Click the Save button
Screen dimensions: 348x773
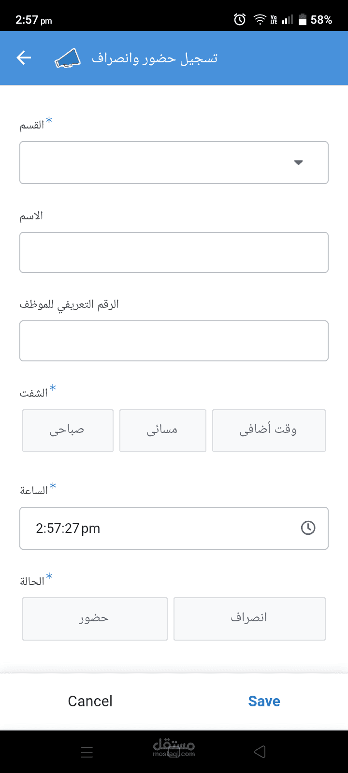(264, 701)
